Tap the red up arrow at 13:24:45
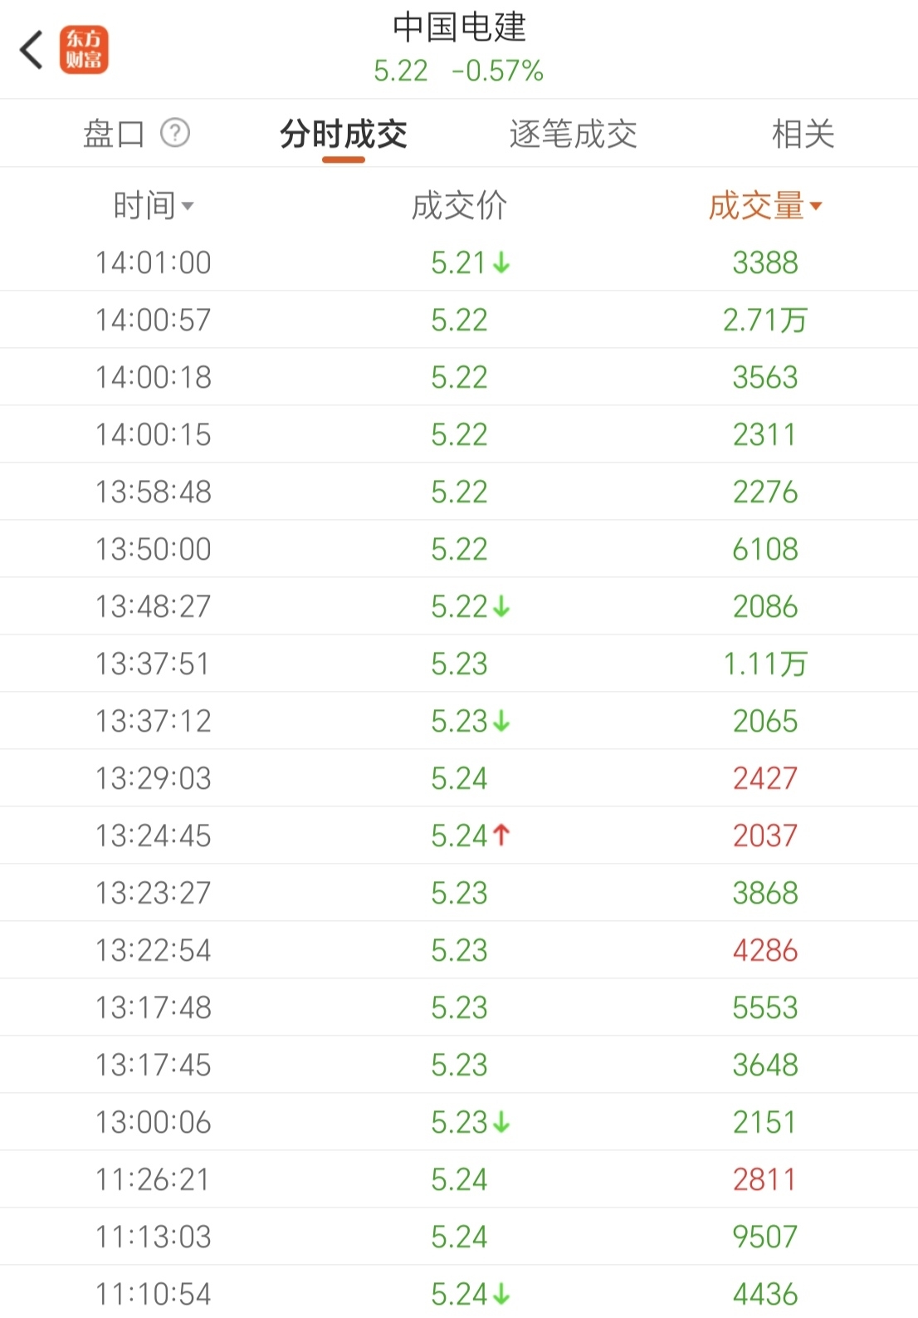Image resolution: width=918 pixels, height=1318 pixels. pos(501,835)
